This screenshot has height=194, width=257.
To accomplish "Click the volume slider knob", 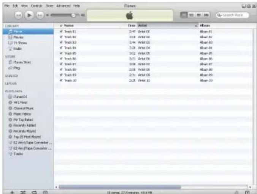I will pyautogui.click(x=73, y=15).
